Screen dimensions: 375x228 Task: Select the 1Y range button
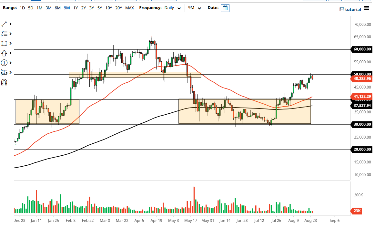[x=75, y=8]
